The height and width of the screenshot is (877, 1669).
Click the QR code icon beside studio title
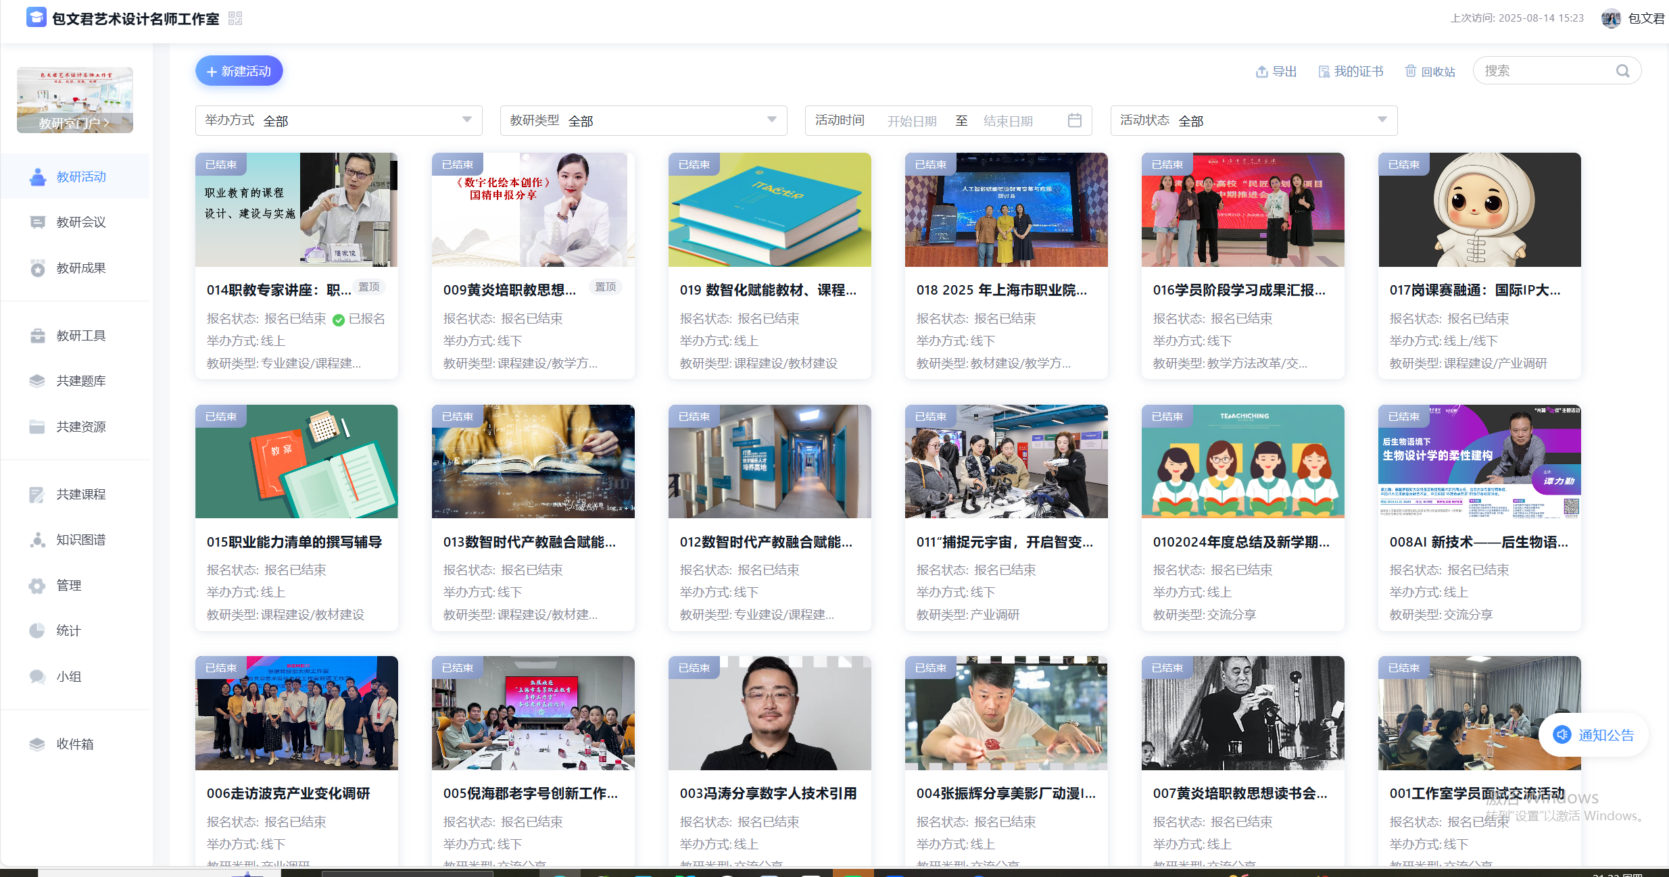pos(235,18)
